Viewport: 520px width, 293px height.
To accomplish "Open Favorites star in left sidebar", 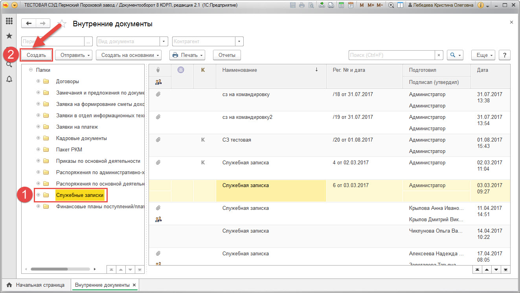I will tap(9, 36).
